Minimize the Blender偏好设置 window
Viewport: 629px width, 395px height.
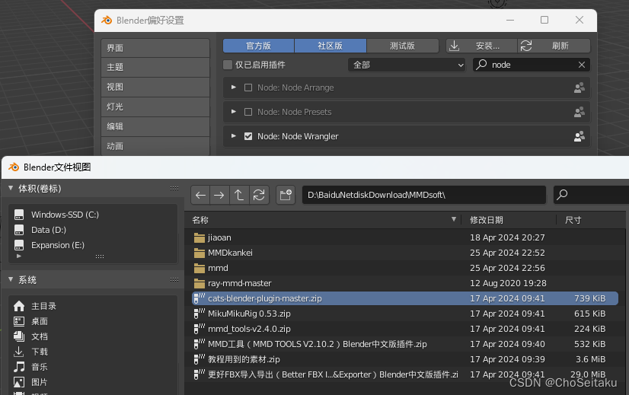pyautogui.click(x=510, y=20)
